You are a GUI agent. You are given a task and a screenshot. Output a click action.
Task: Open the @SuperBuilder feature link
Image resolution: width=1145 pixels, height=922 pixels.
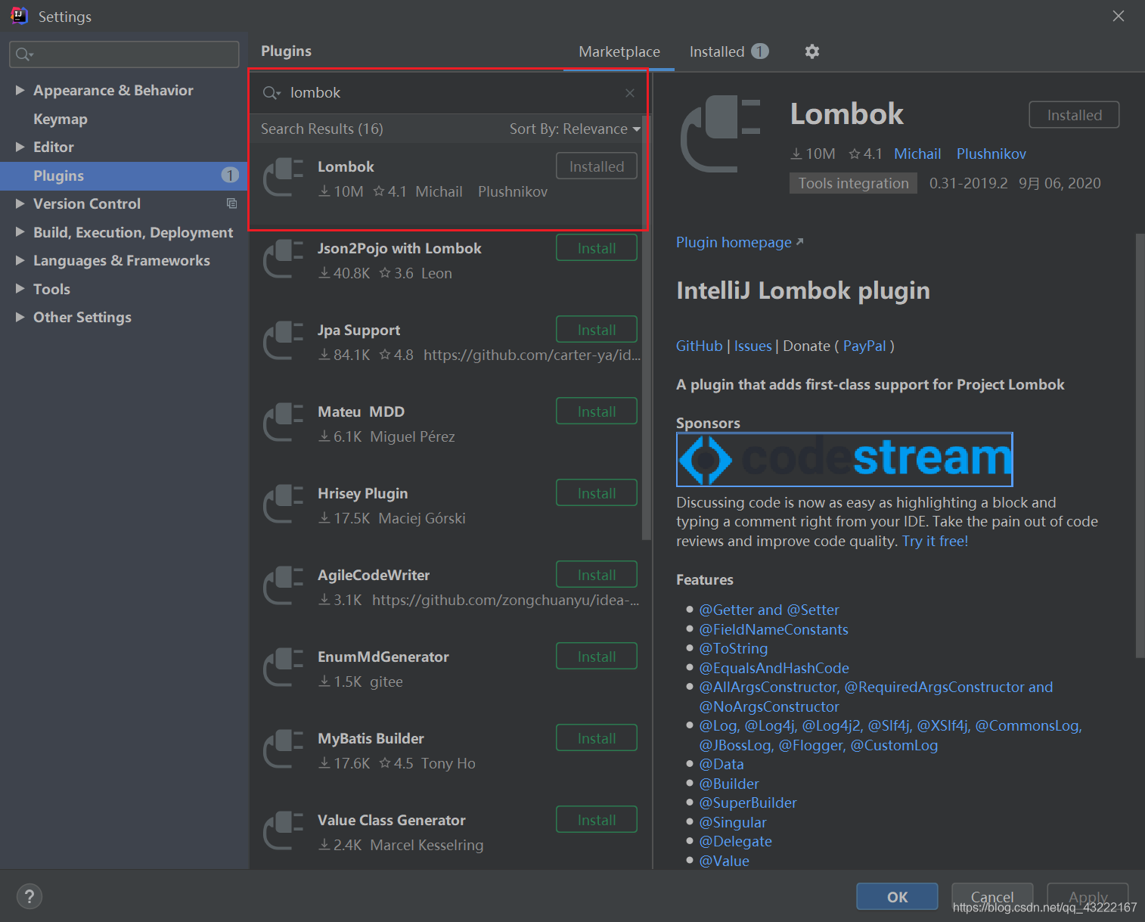point(748,802)
